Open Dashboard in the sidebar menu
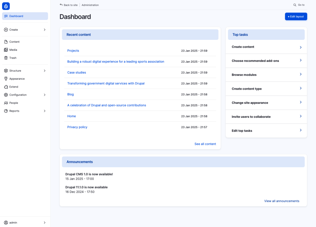316x227 pixels. [25, 16]
